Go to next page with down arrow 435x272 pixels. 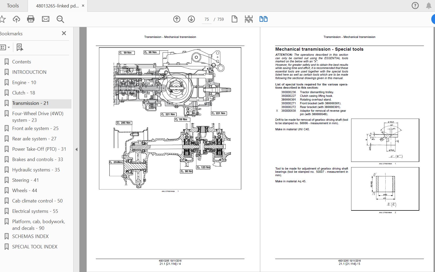click(191, 19)
